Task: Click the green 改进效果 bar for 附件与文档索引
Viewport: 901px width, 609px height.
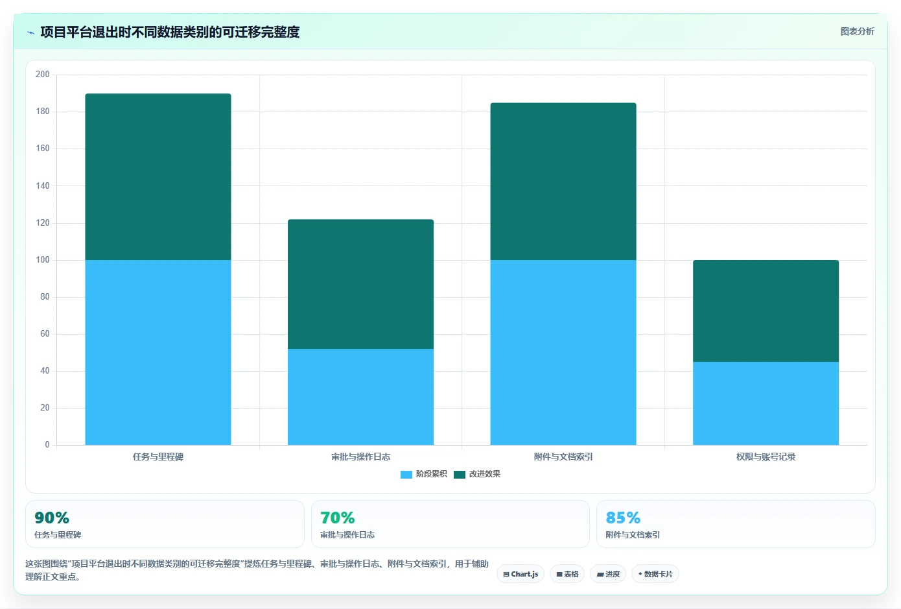Action: point(563,182)
